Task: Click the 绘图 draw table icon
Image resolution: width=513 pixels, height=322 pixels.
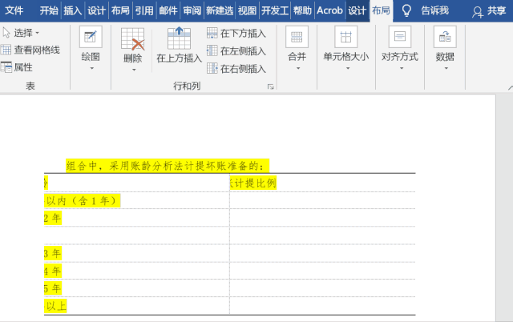Action: point(91,37)
